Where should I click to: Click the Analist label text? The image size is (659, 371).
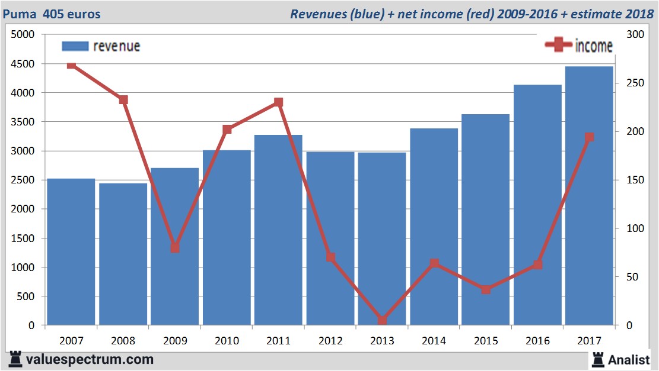(x=629, y=359)
